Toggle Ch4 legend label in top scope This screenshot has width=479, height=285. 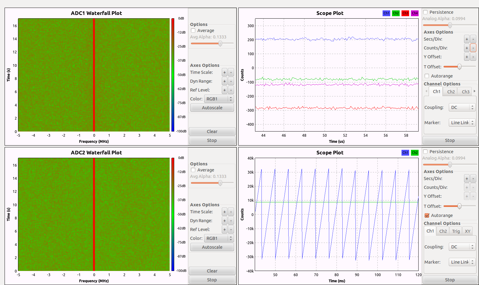click(415, 13)
